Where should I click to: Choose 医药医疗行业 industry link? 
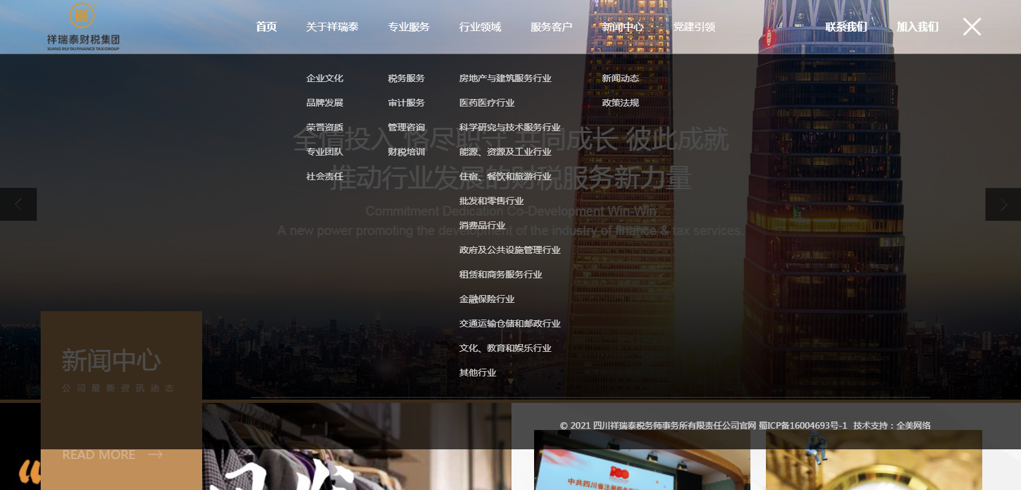487,103
